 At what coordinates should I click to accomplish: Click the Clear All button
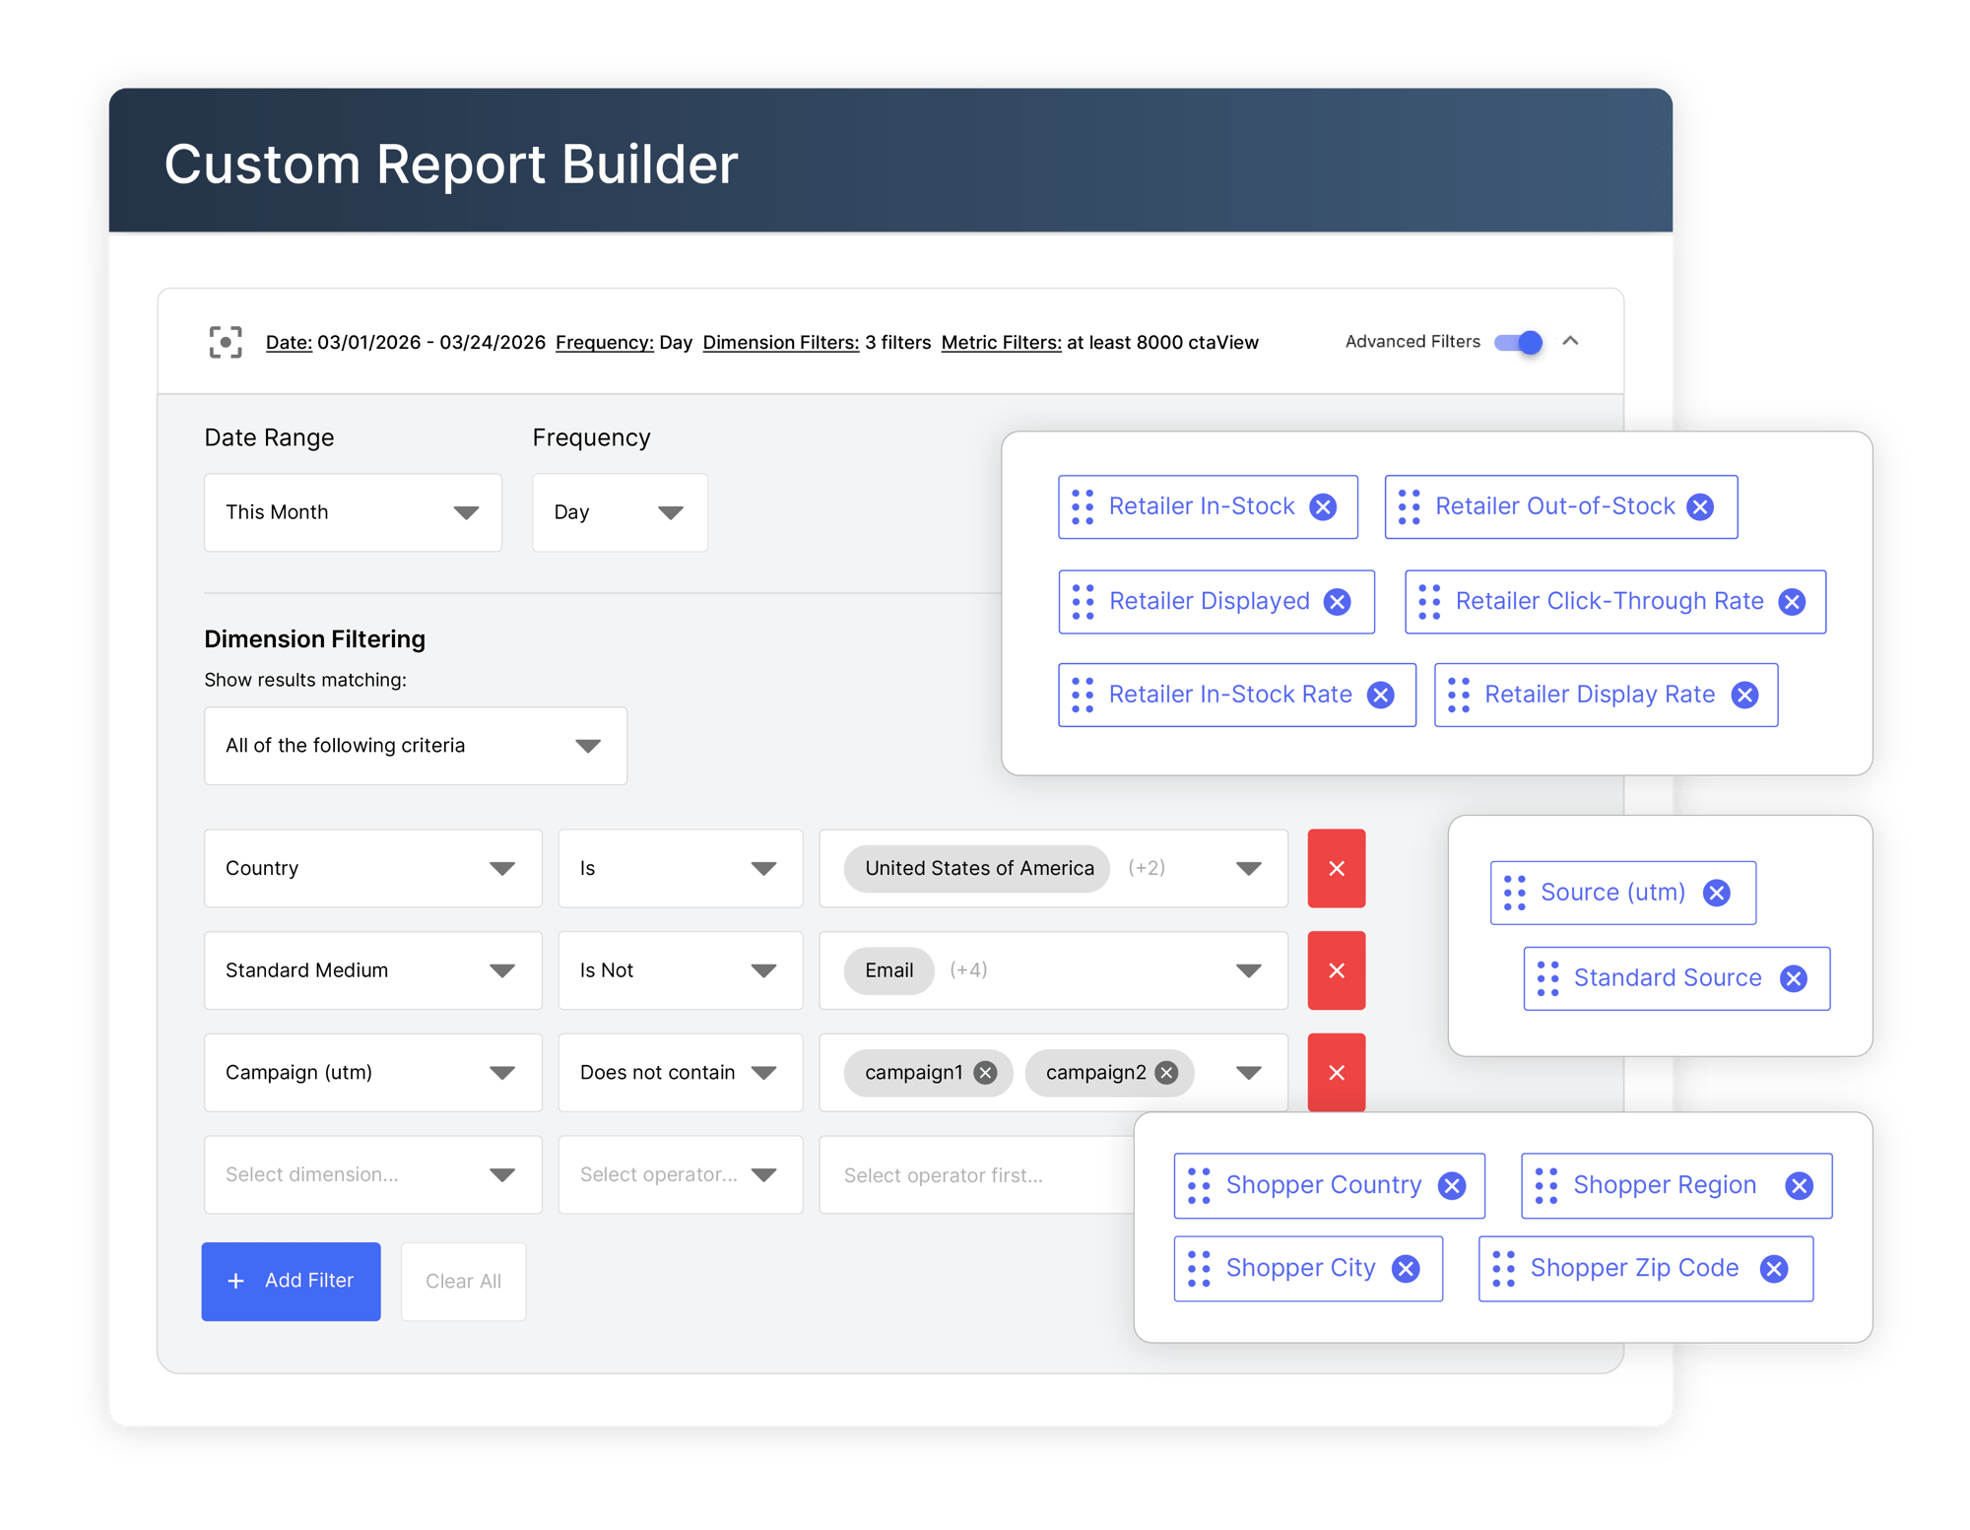[463, 1281]
